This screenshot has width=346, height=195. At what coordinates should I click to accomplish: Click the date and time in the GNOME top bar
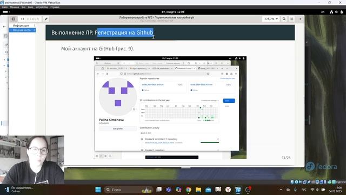[173, 12]
